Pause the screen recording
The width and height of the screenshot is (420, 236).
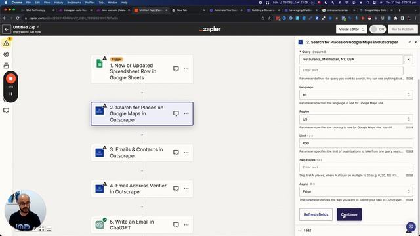(x=10, y=94)
